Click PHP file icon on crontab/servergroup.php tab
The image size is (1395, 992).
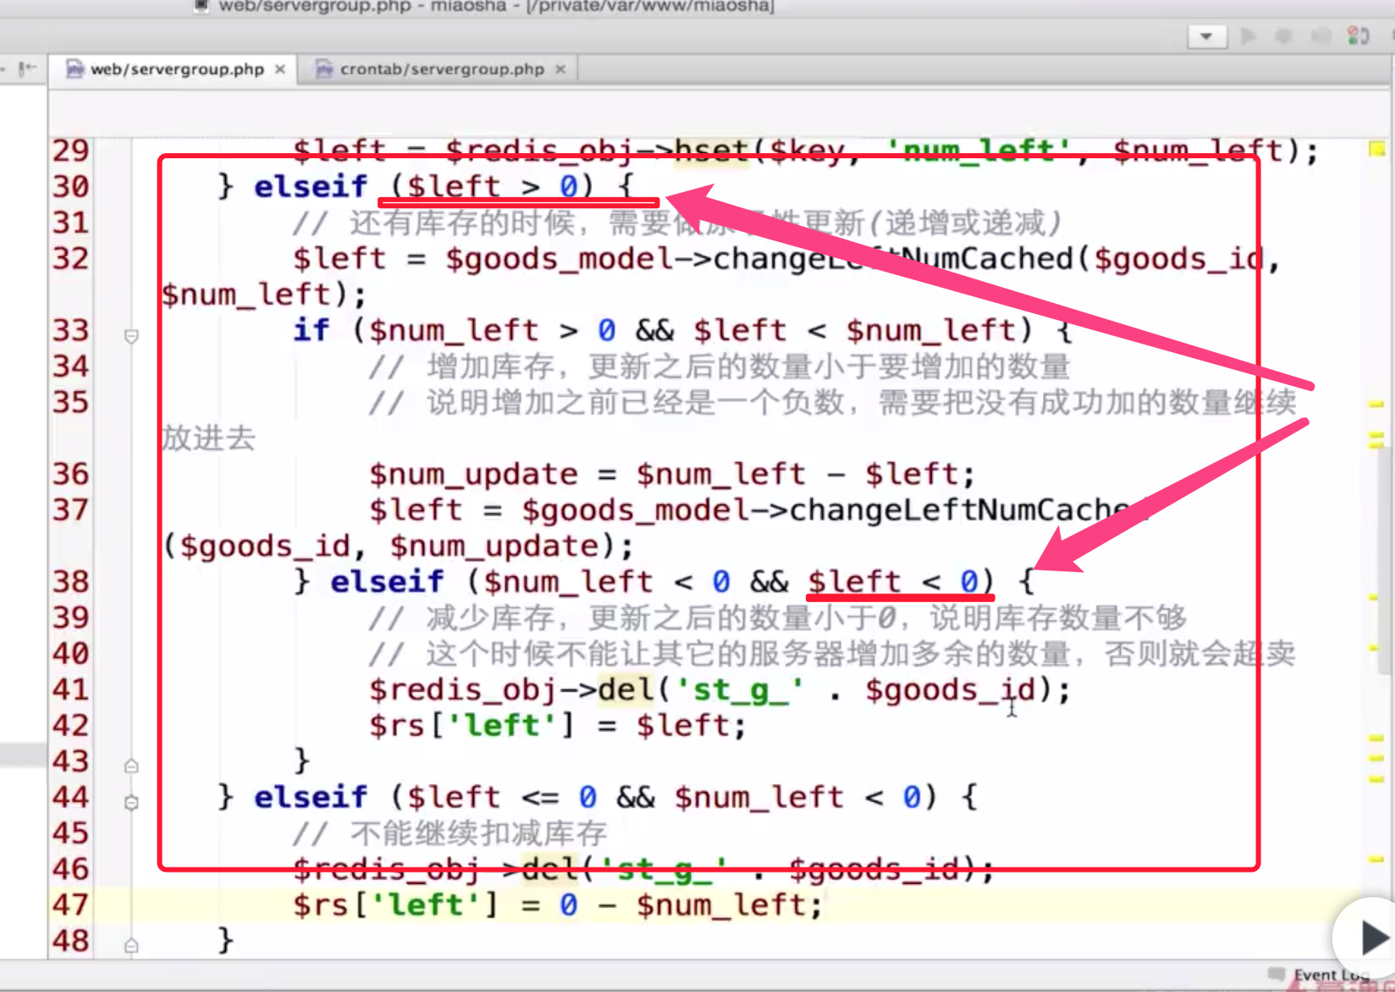324,69
